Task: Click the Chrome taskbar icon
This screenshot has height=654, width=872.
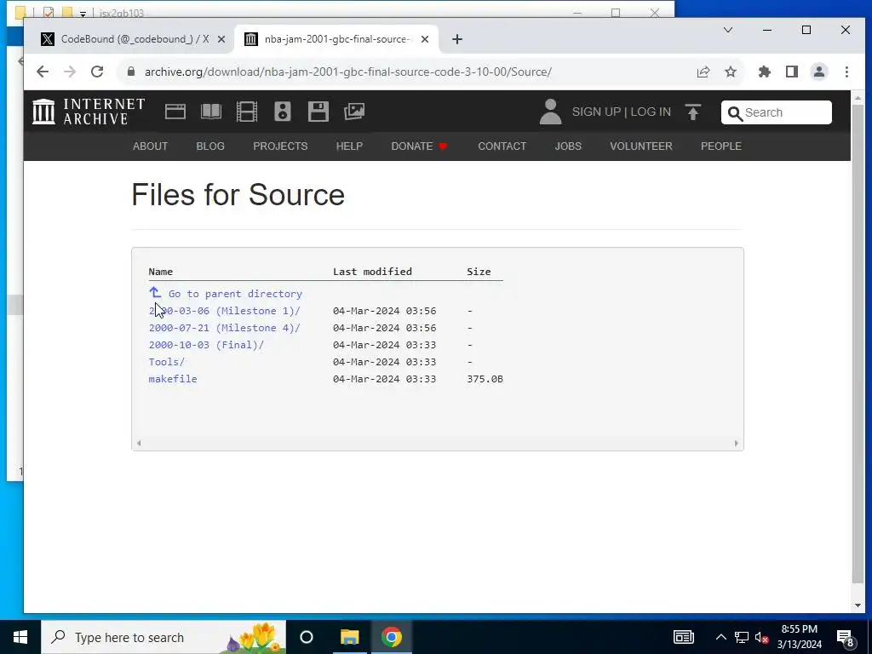Action: point(392,637)
